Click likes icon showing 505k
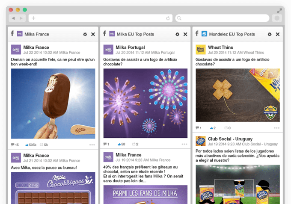The height and width of the screenshot is (204, 291). (x=27, y=145)
